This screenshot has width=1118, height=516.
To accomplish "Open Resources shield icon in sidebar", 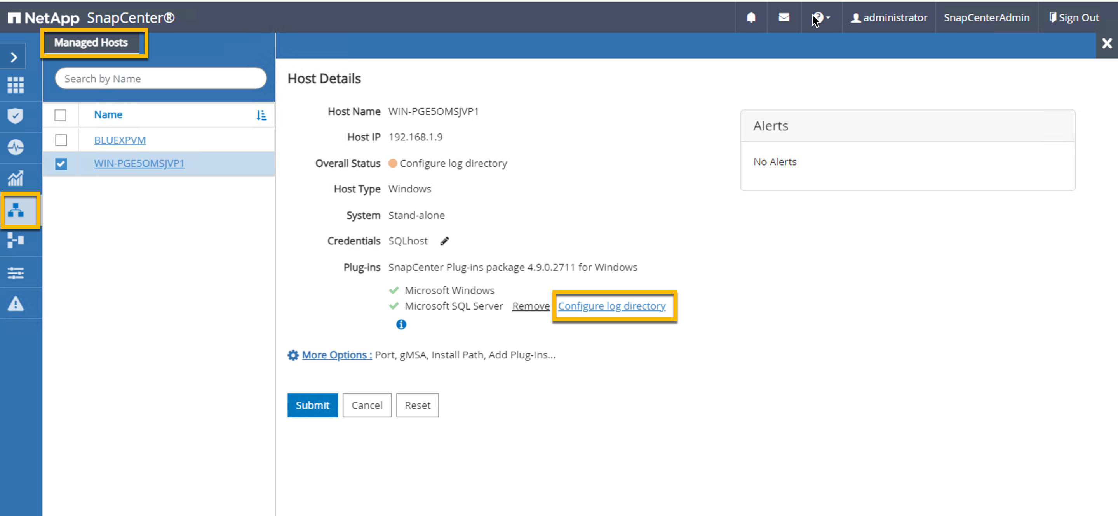I will [16, 116].
